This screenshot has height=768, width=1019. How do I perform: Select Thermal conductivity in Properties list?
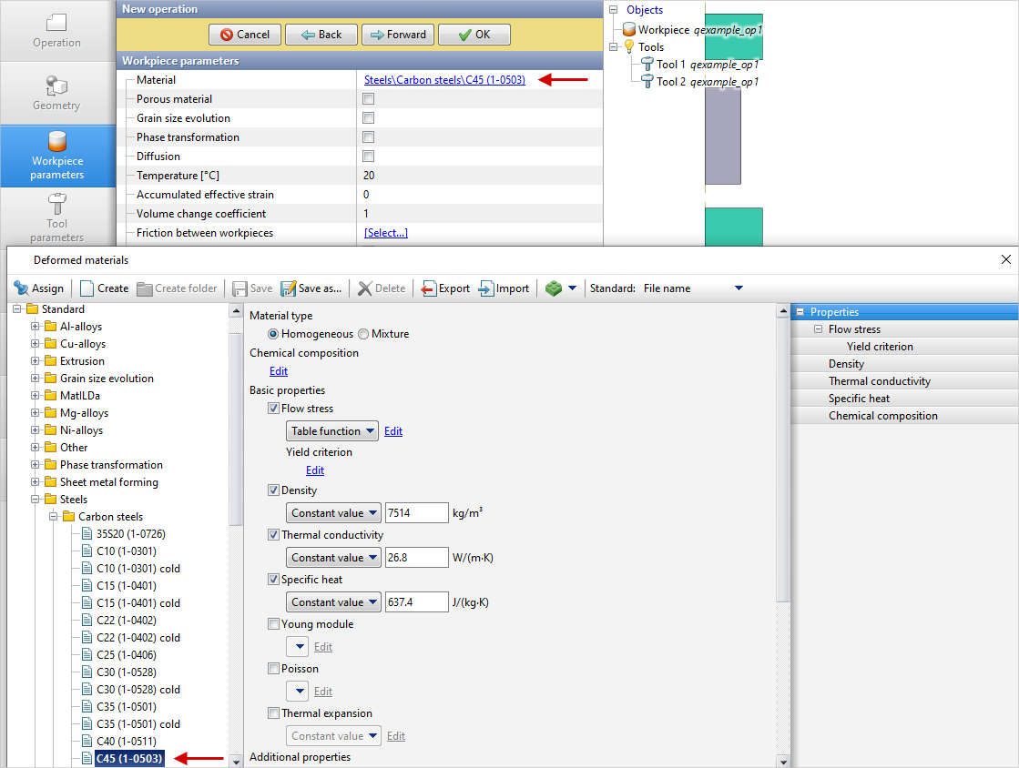[x=879, y=381]
